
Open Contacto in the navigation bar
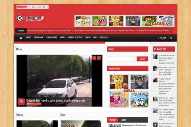point(103,37)
